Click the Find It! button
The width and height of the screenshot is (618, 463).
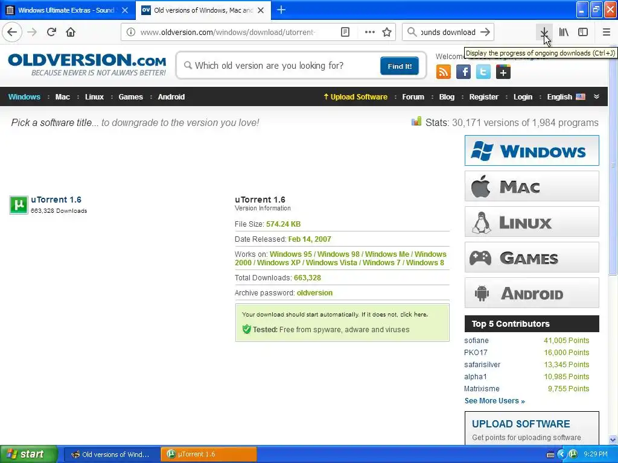point(400,66)
